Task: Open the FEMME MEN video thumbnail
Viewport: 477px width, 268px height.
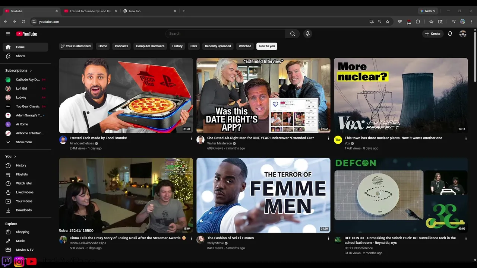Action: [x=263, y=195]
